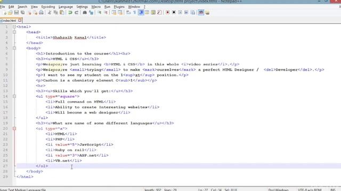Toggle the ABC spell-check toolbar icon
341x191 pixels.
tap(201, 13)
